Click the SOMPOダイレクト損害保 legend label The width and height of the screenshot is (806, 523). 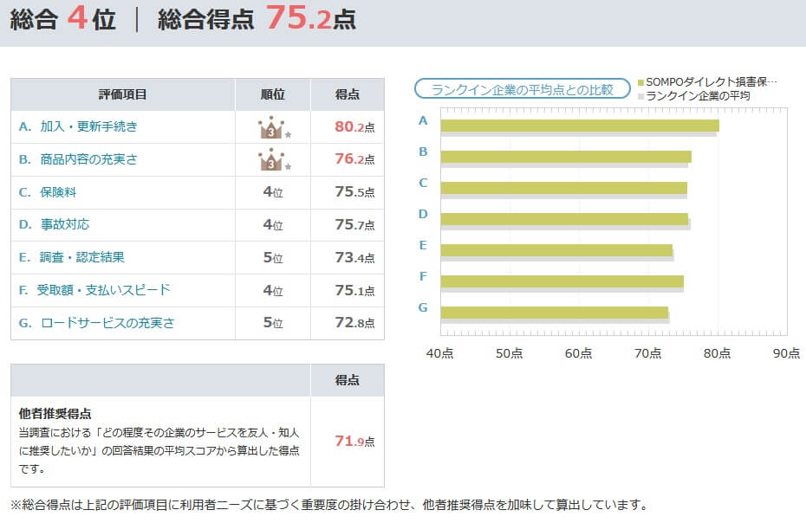(712, 83)
